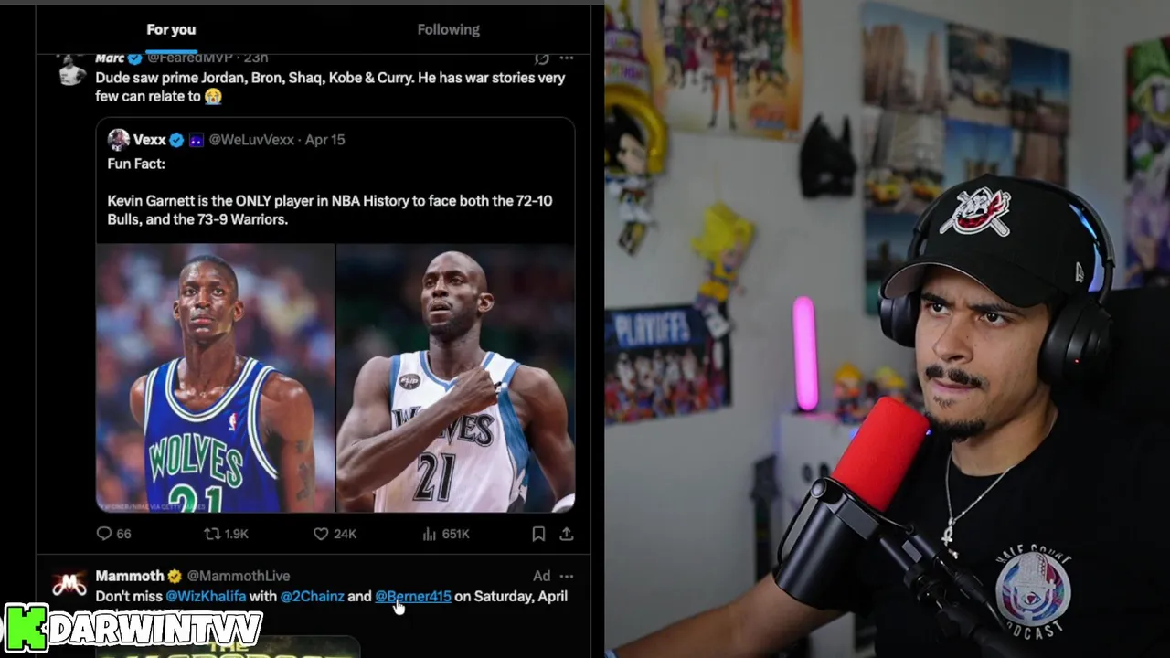Reply to the tweet with 66 replies

pos(113,534)
